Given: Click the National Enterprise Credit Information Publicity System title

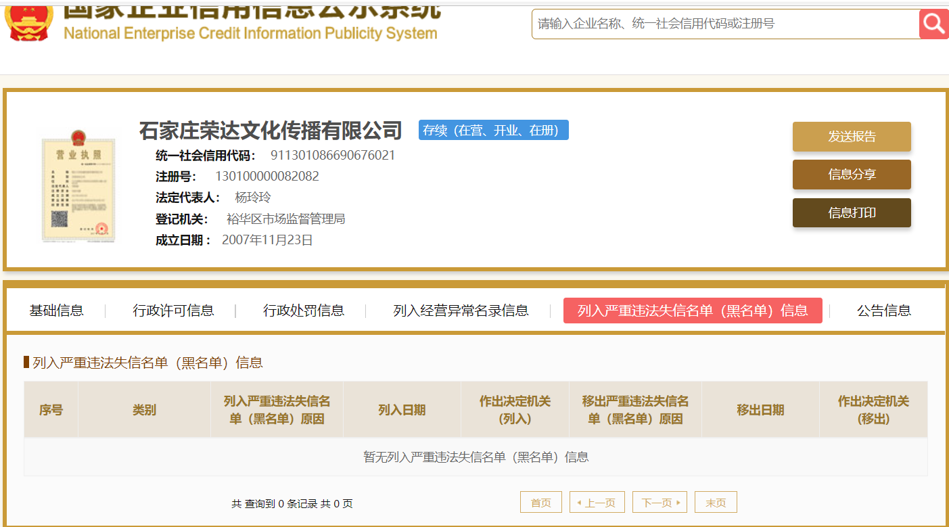Looking at the screenshot, I should tap(250, 33).
